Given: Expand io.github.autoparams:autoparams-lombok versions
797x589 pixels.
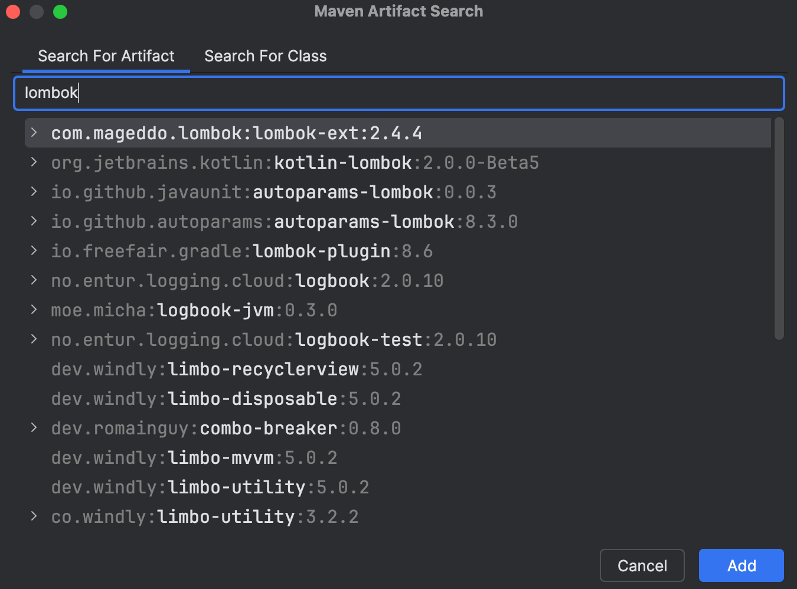Looking at the screenshot, I should click(34, 221).
